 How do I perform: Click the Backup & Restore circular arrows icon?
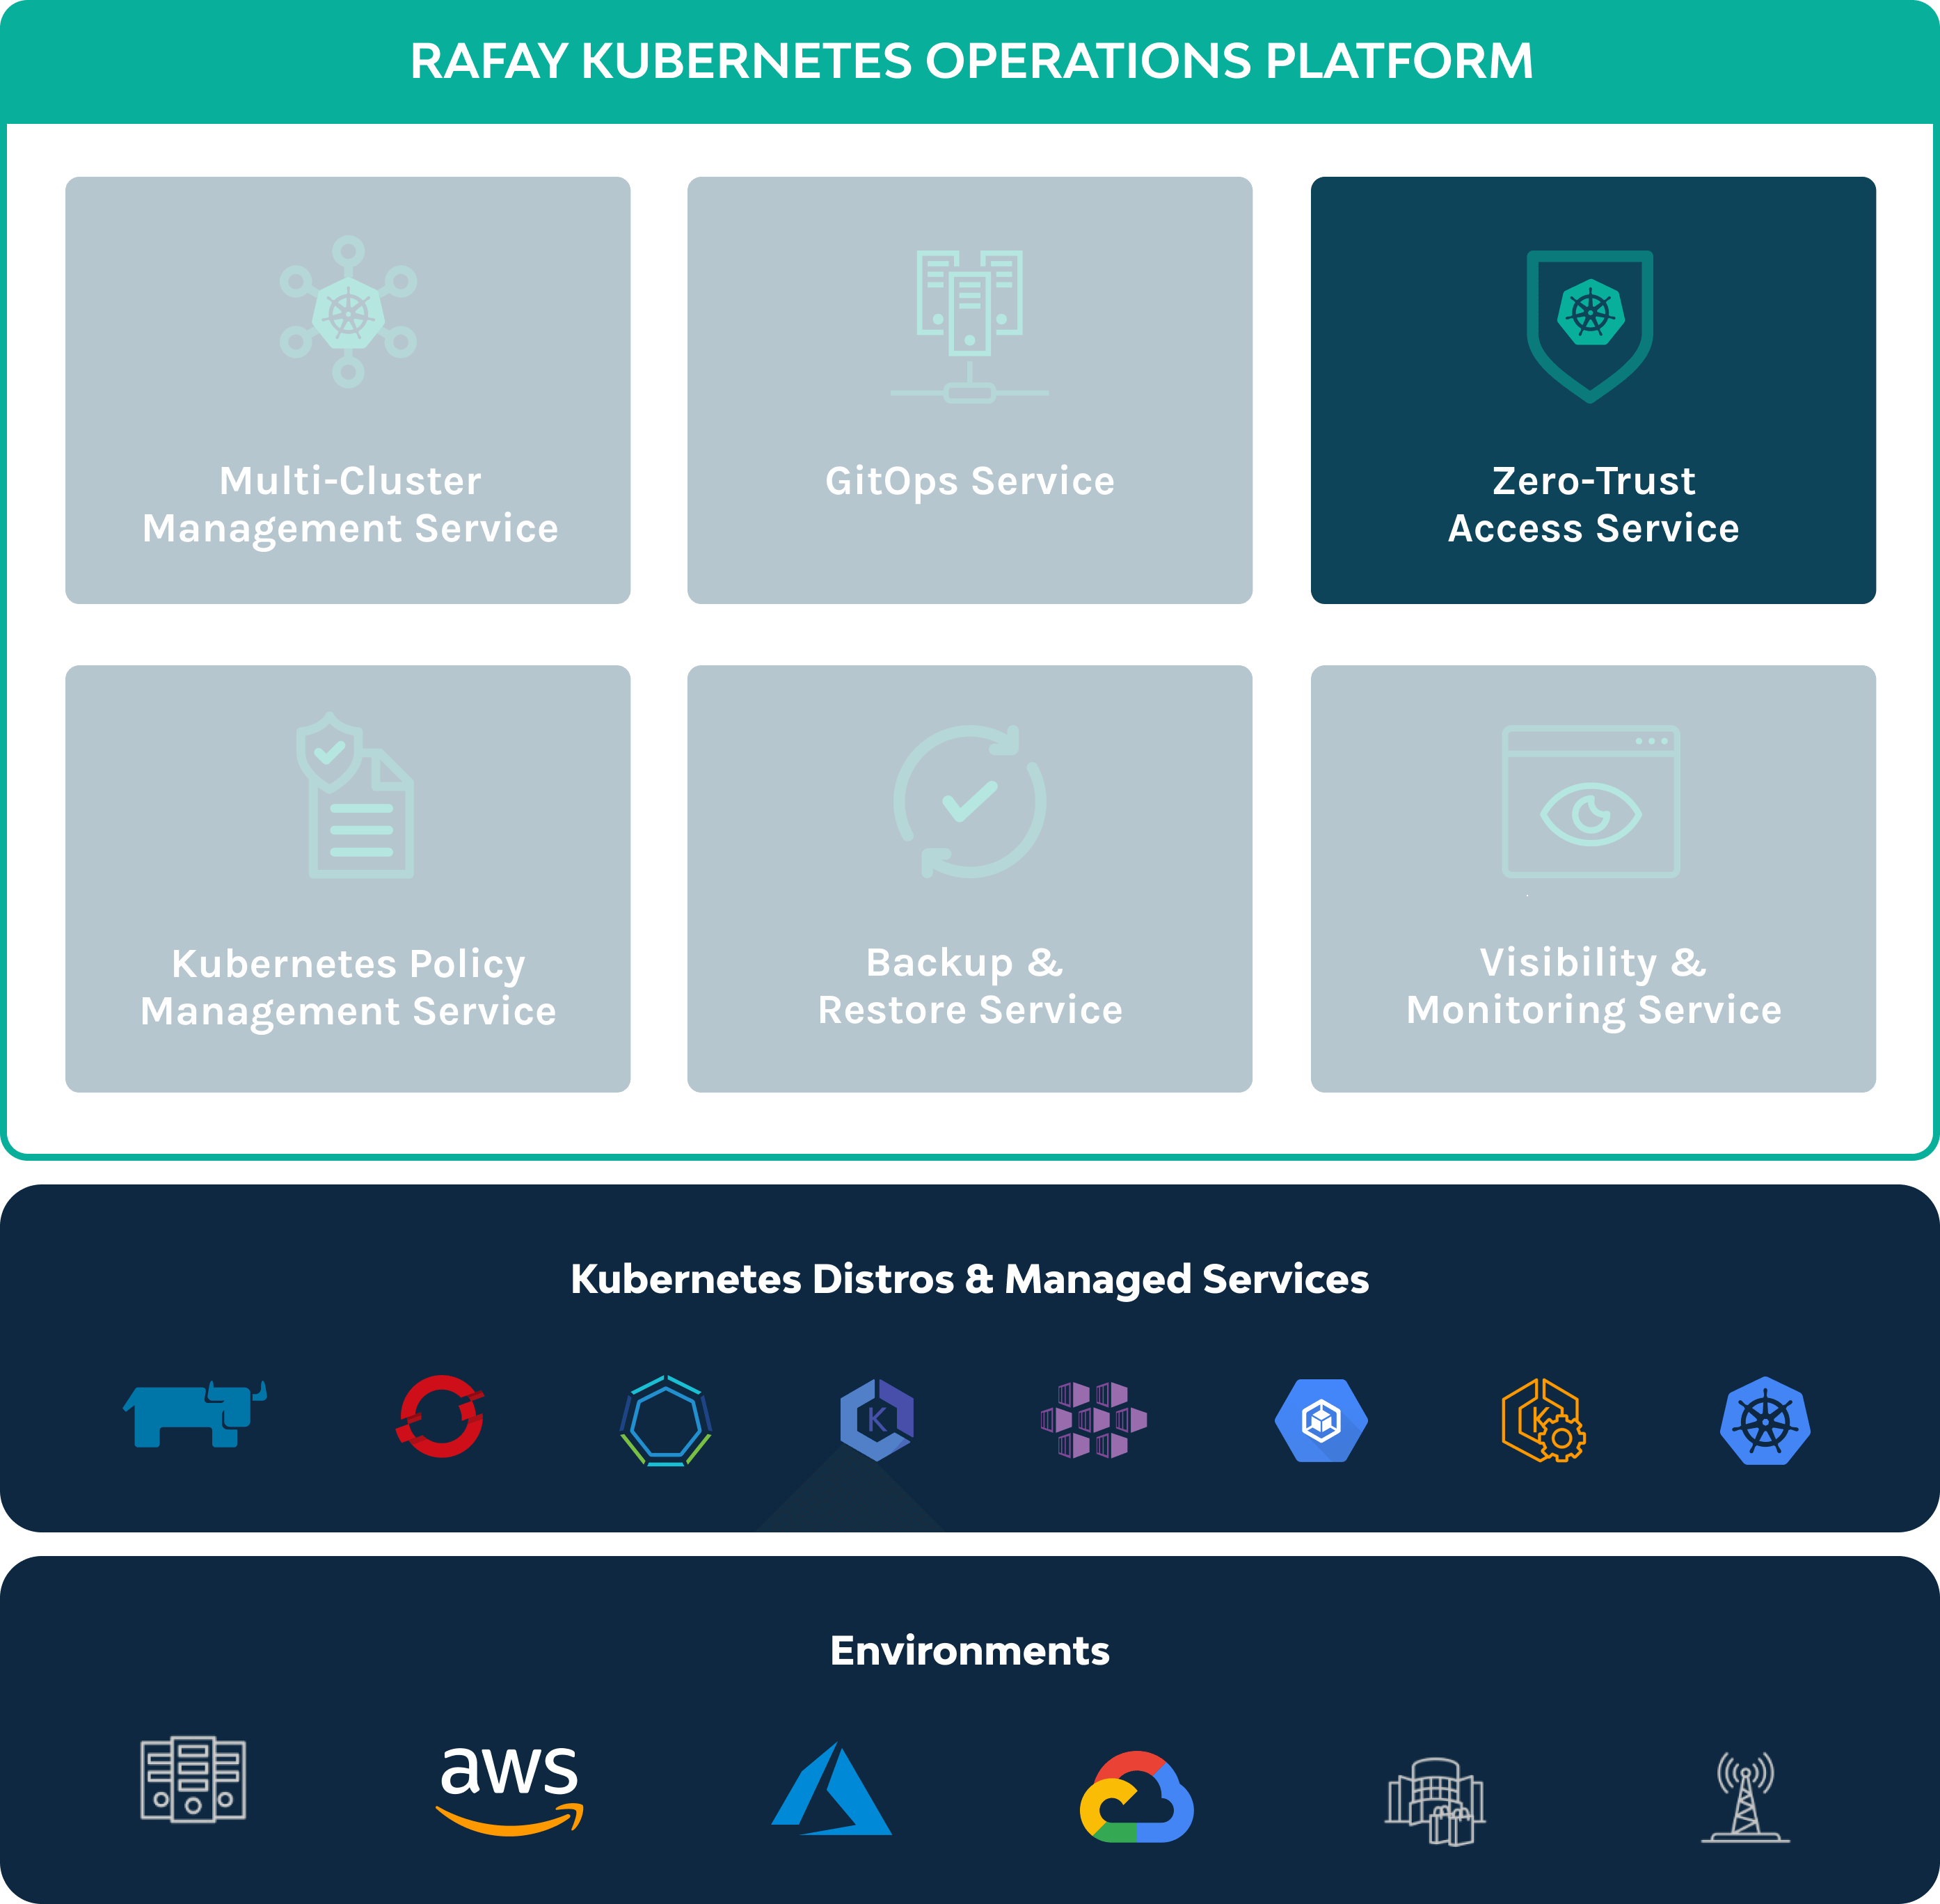pos(969,801)
